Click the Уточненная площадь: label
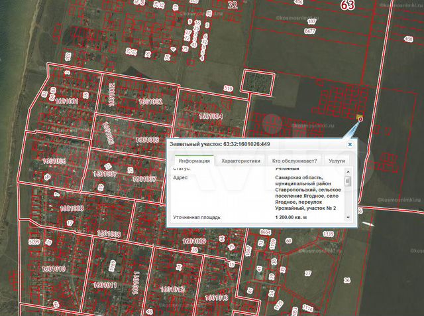424x316 pixels. coord(197,217)
